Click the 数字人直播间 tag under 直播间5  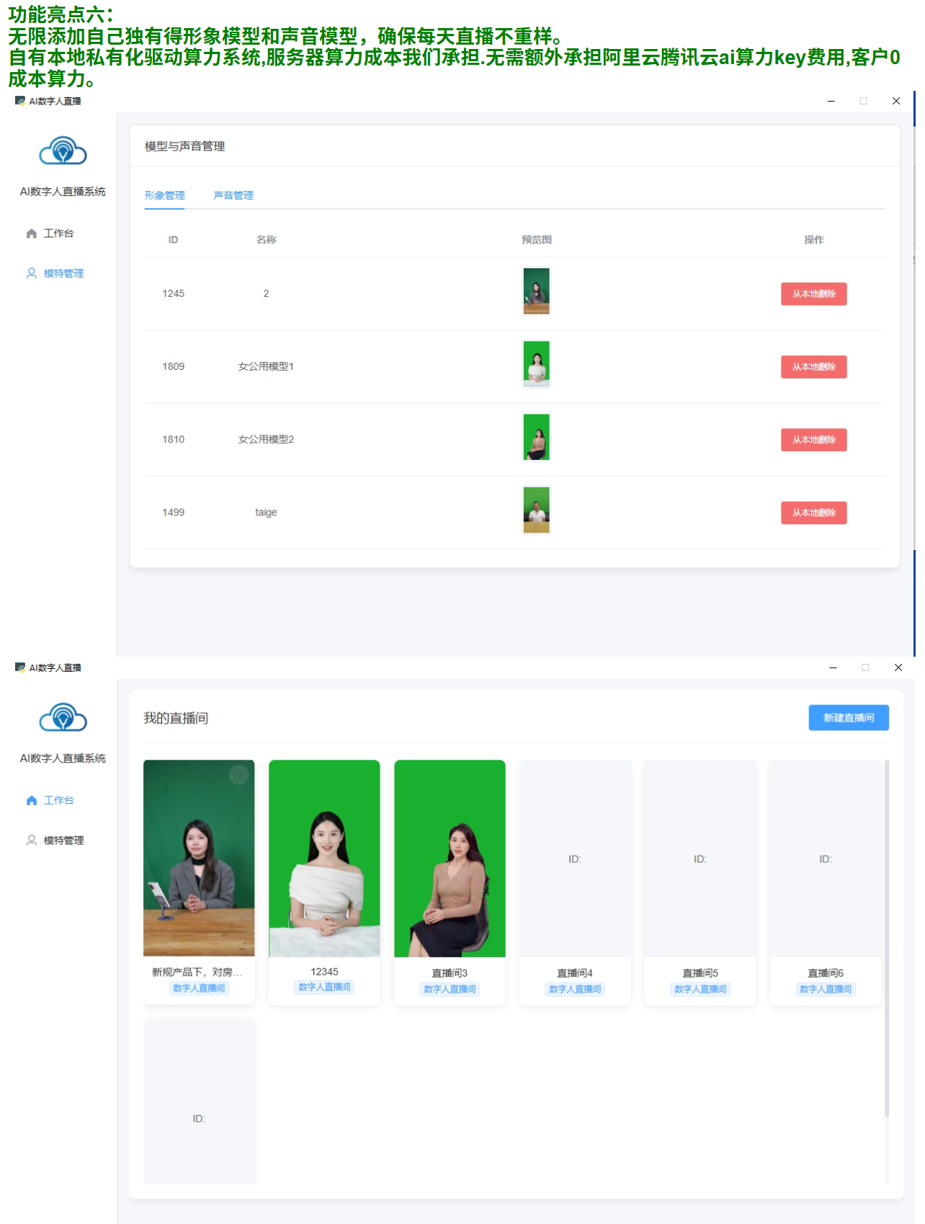click(700, 989)
